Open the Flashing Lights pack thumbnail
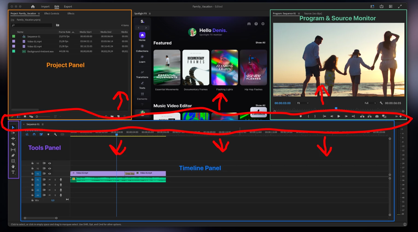This screenshot has height=232, width=418. pyautogui.click(x=224, y=68)
